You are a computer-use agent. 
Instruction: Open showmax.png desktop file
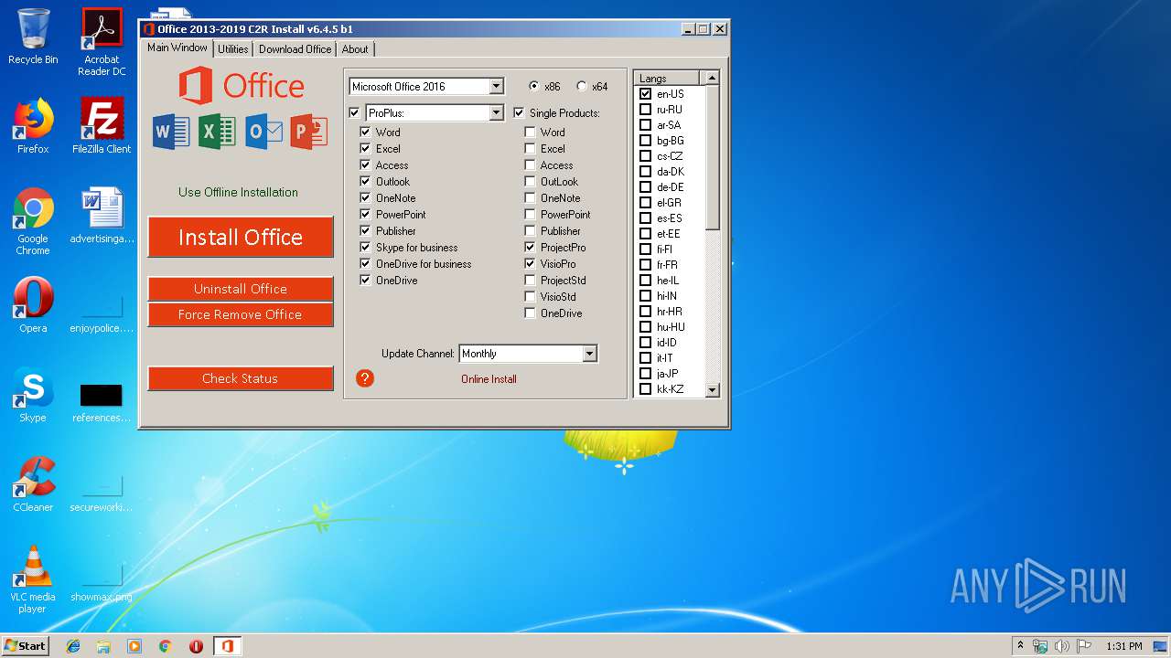click(102, 581)
